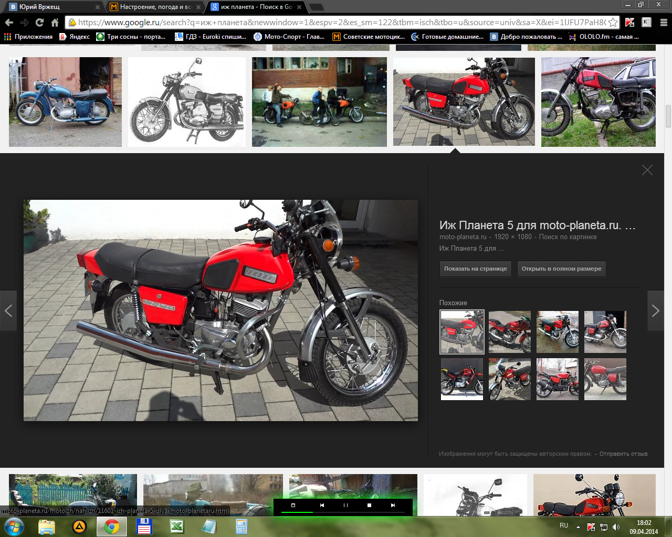Screen dimensions: 672x537
Task: Click the browser back arrow
Action: [9, 23]
